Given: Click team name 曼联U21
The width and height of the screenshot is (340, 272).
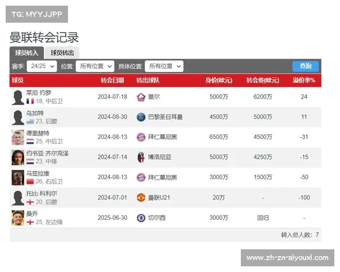Looking at the screenshot, I should 159,198.
